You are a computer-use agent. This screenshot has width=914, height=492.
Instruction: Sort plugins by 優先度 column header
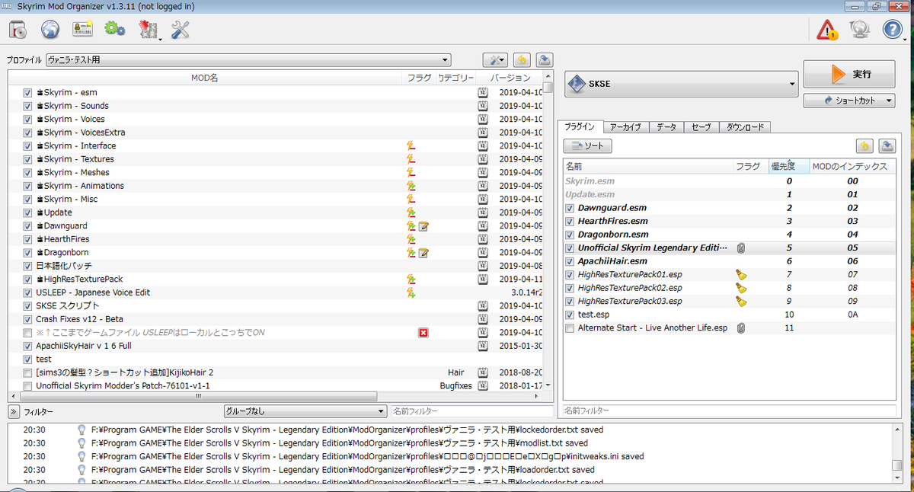point(788,166)
